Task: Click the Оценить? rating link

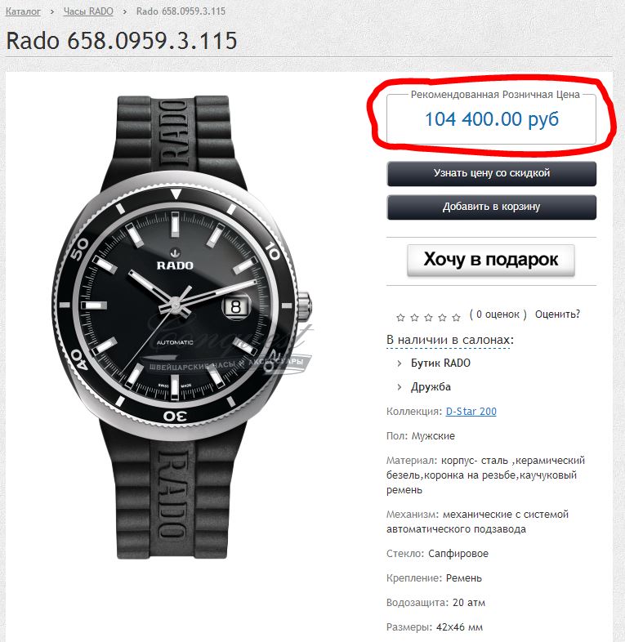Action: [x=557, y=314]
